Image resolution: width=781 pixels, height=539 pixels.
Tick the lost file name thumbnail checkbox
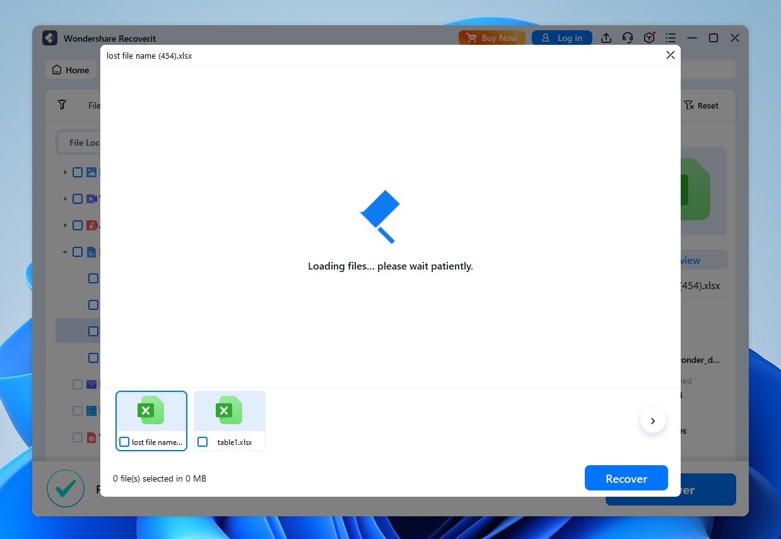tap(124, 442)
